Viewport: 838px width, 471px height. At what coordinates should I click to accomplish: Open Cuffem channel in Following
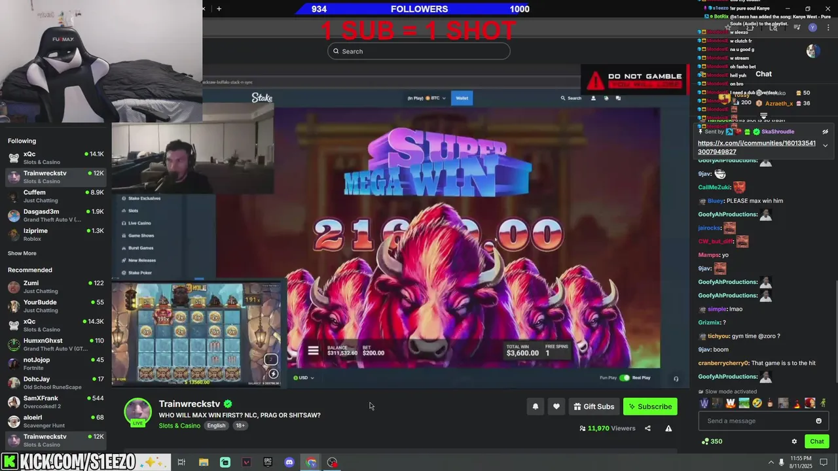(x=55, y=196)
